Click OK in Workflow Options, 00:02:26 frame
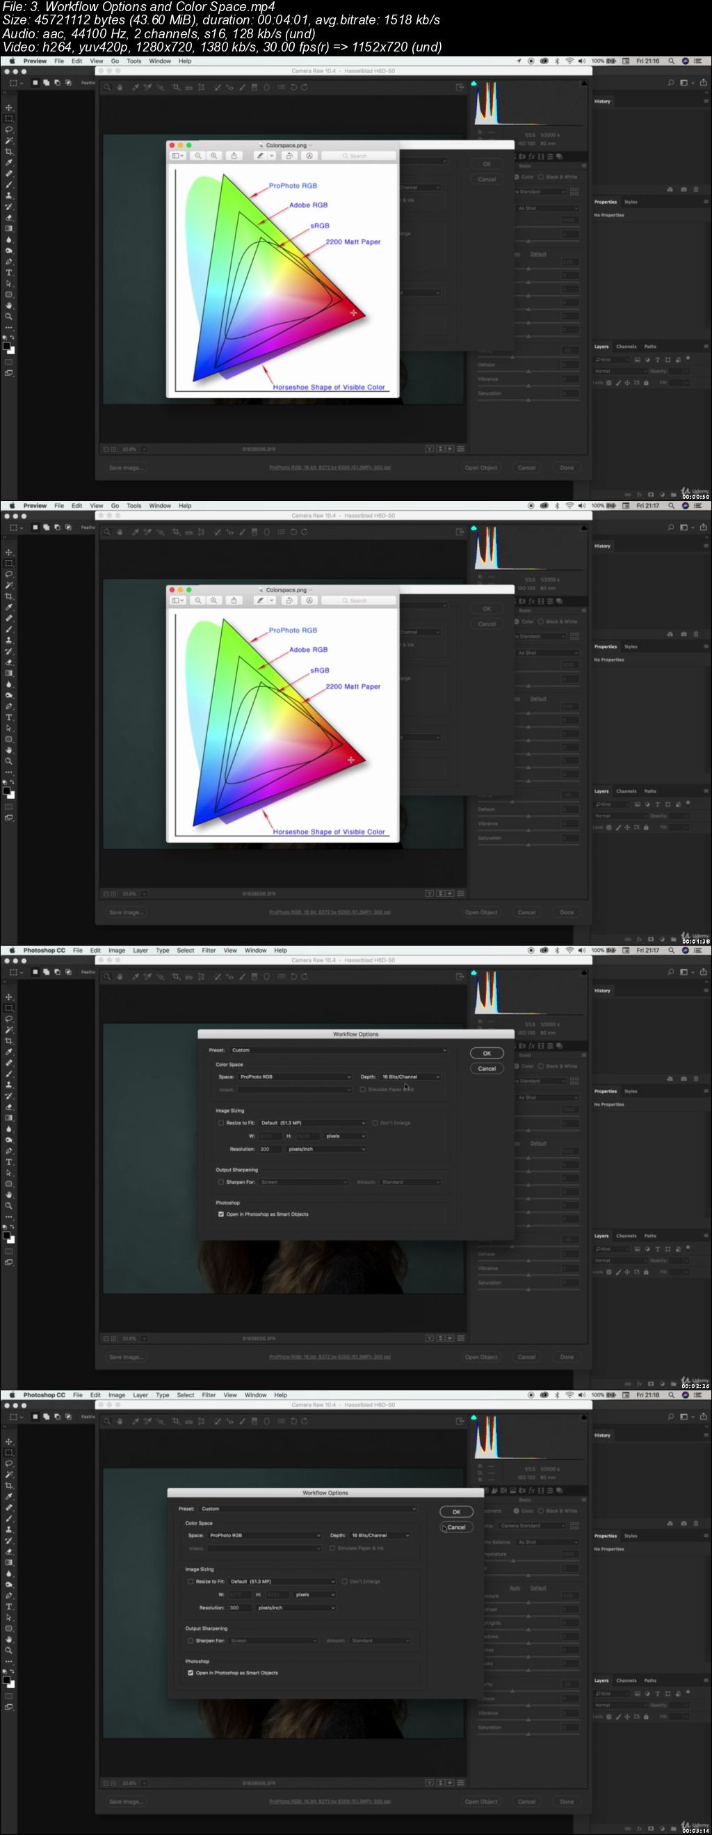 (x=487, y=1053)
